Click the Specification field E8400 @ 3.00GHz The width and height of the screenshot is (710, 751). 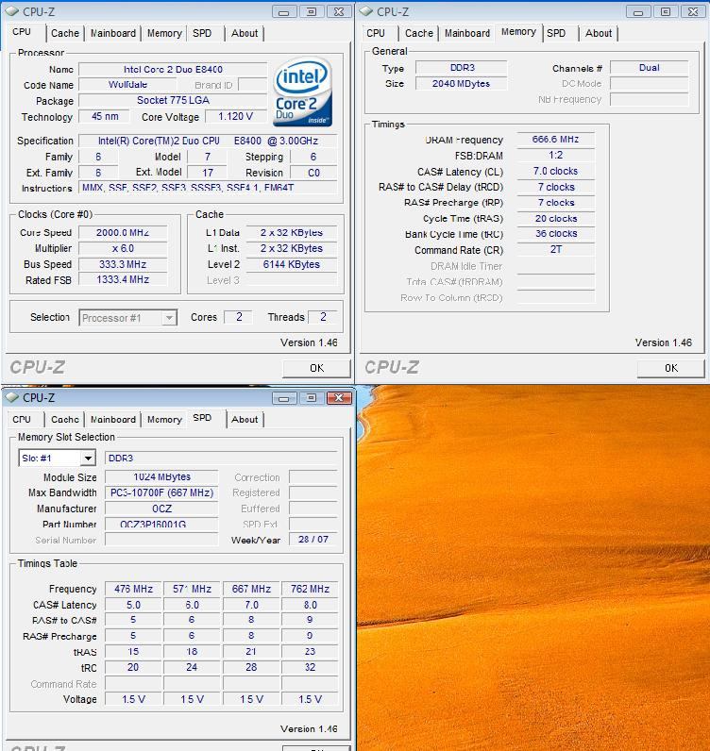point(208,141)
